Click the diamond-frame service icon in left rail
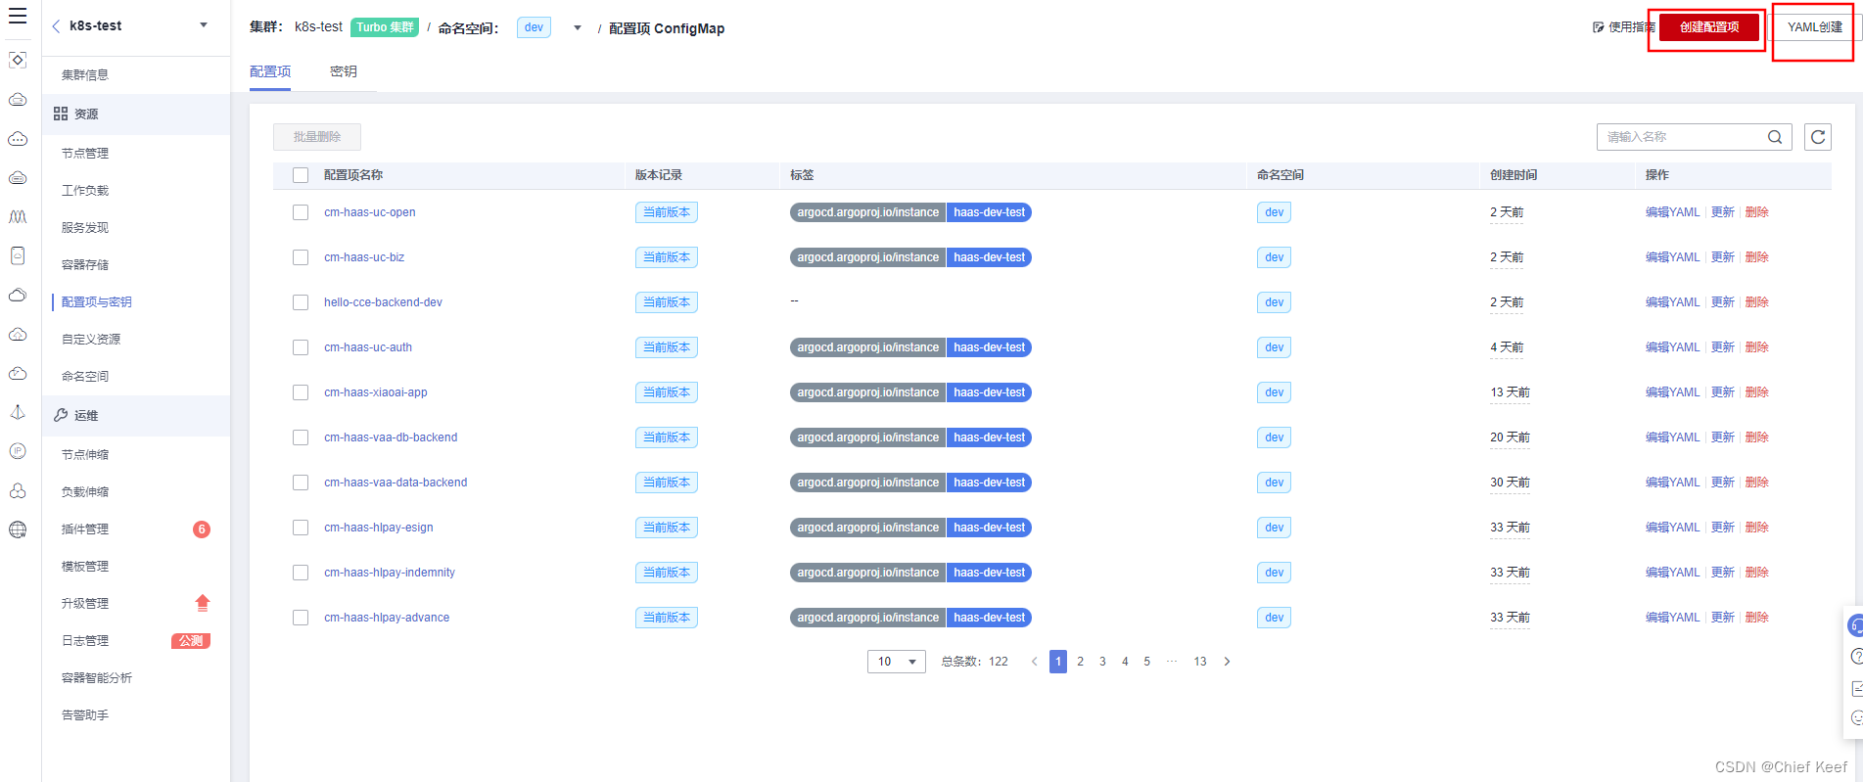 coord(18,60)
